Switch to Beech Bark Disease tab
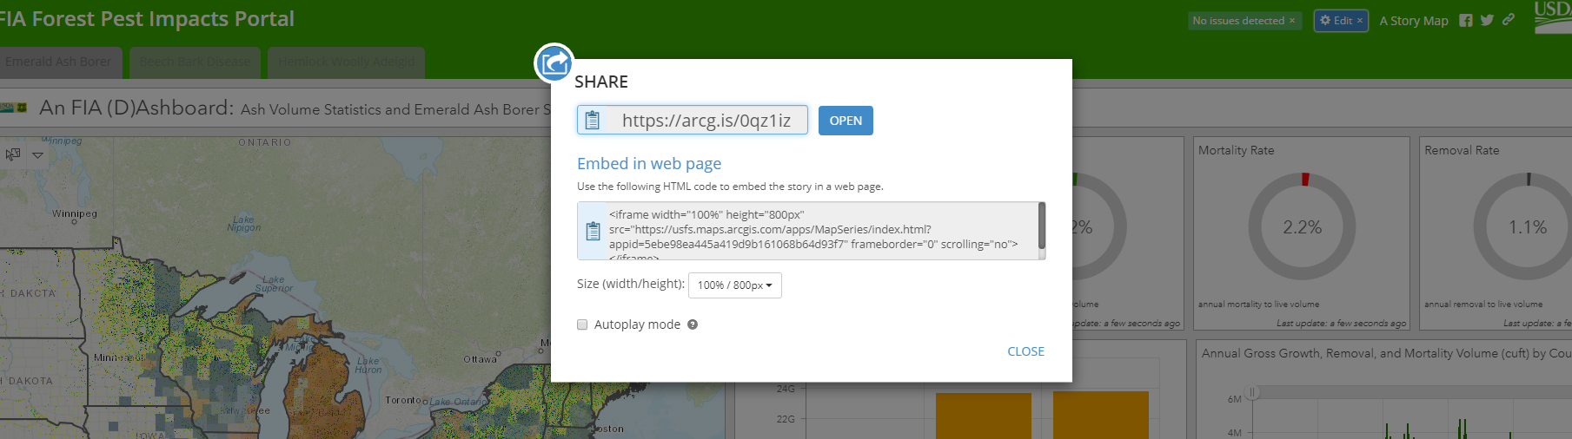The width and height of the screenshot is (1572, 439). coord(195,62)
